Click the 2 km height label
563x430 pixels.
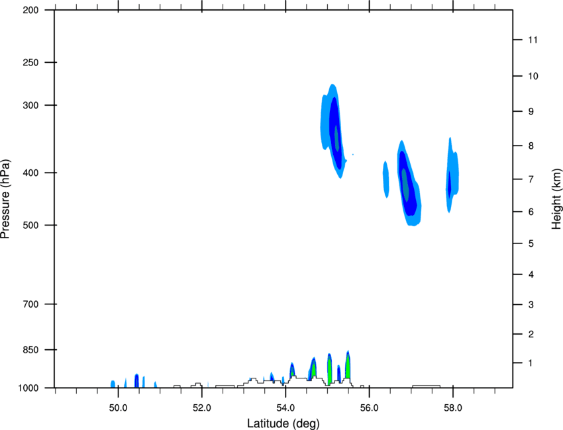531,334
